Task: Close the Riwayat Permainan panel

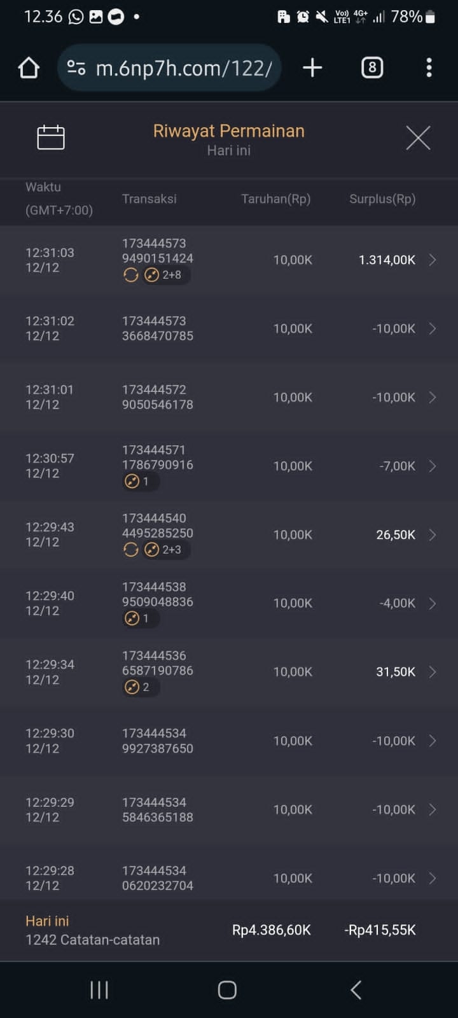Action: [x=418, y=137]
